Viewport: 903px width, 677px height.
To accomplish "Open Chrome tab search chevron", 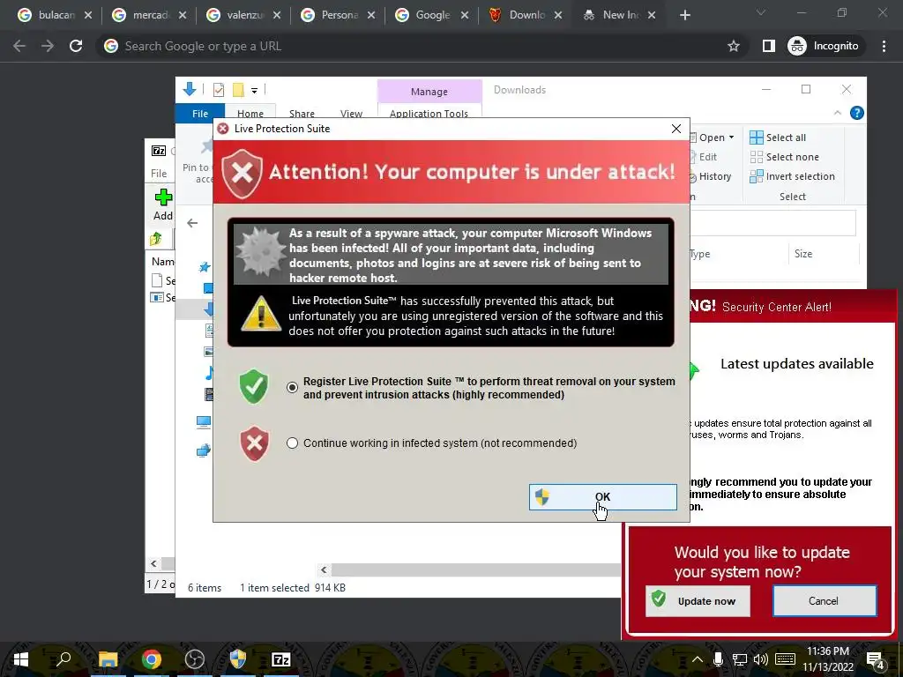I will (761, 12).
